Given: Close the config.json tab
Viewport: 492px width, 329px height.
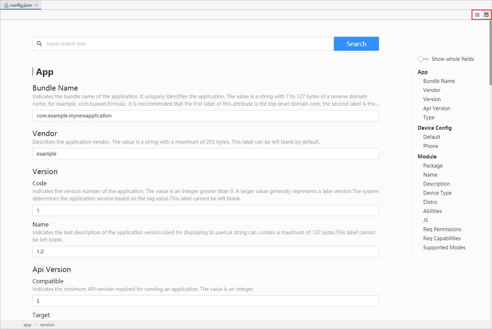Looking at the screenshot, I should (x=37, y=5).
